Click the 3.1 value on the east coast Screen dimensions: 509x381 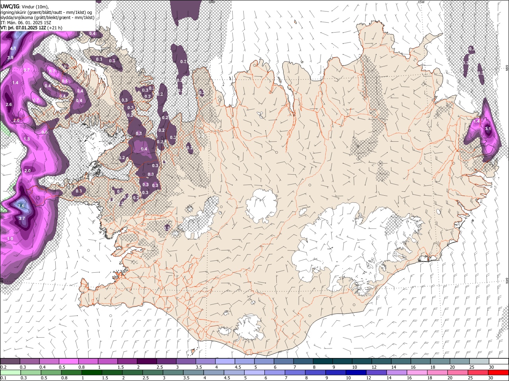[x=489, y=129]
